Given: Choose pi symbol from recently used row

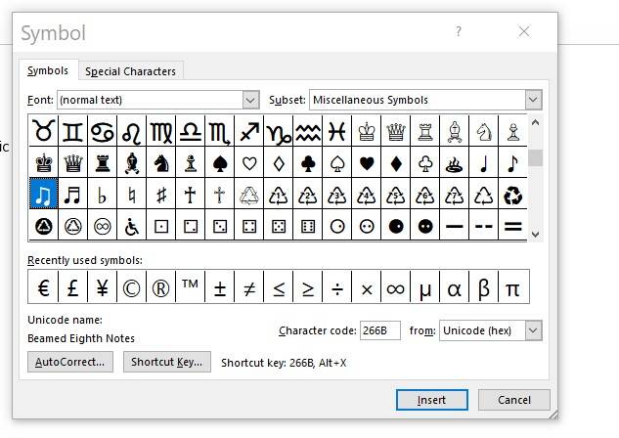Looking at the screenshot, I should [512, 287].
